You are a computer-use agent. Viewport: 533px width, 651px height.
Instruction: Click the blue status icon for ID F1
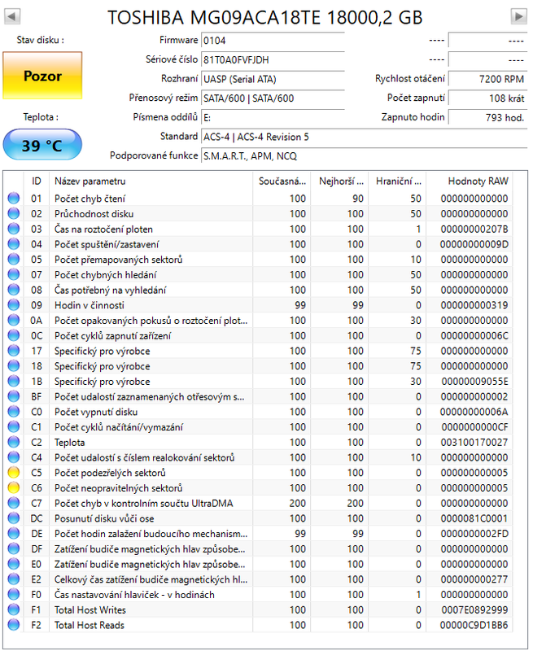click(14, 609)
